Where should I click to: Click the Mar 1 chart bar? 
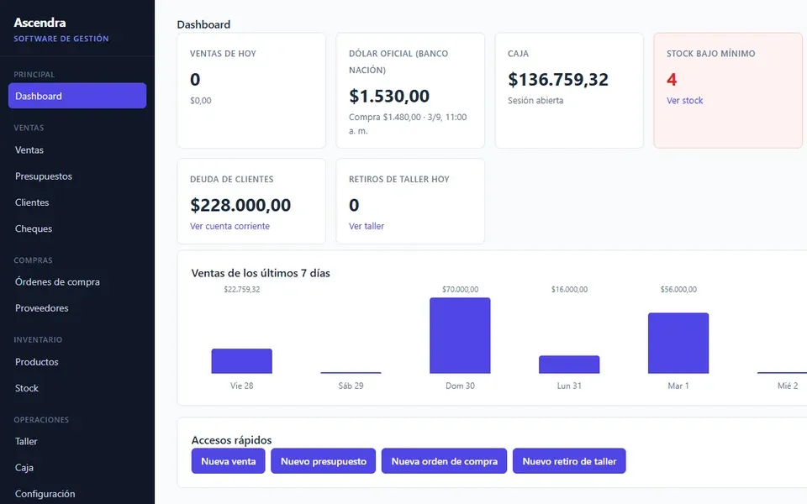[678, 343]
